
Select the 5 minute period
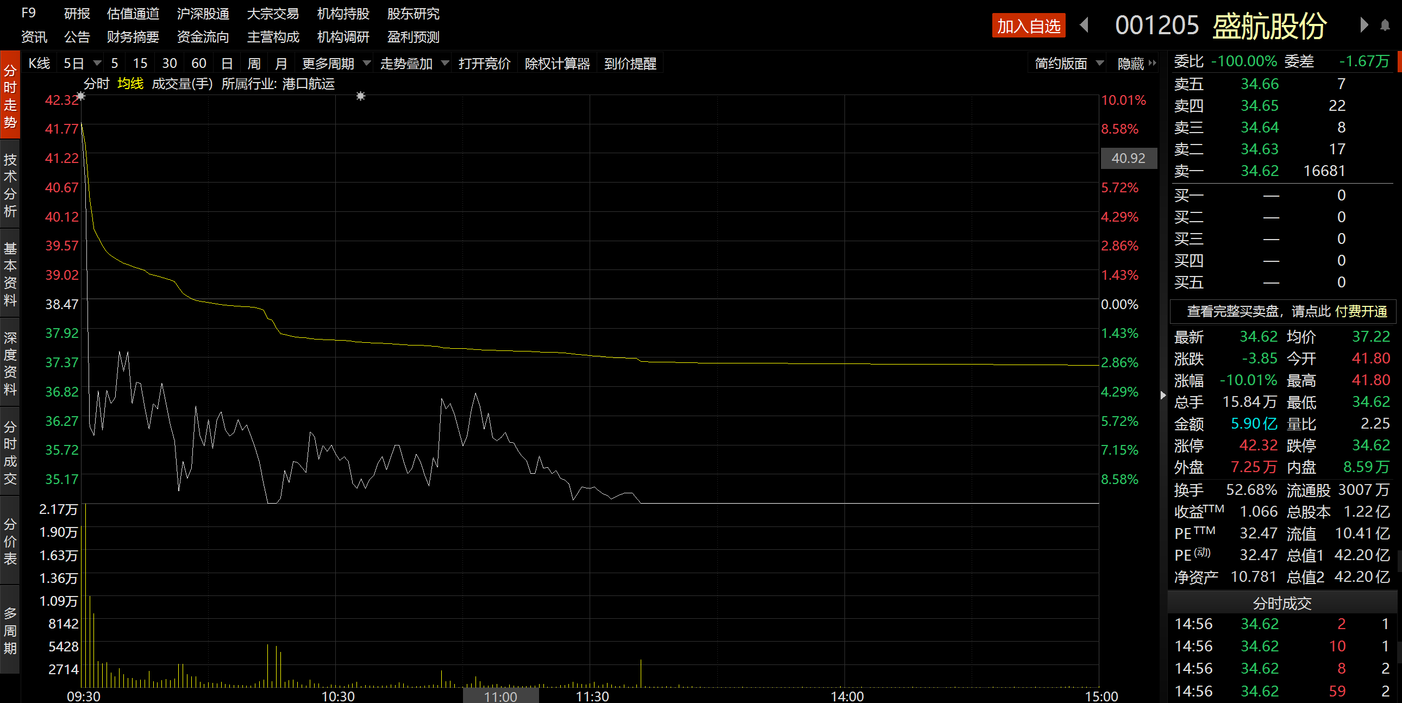coord(114,63)
